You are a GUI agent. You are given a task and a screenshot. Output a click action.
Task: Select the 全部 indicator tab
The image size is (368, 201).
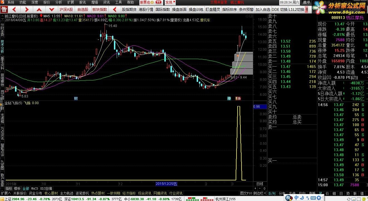26,188
